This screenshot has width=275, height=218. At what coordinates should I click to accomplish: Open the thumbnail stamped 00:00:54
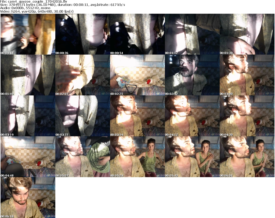(x=137, y=34)
